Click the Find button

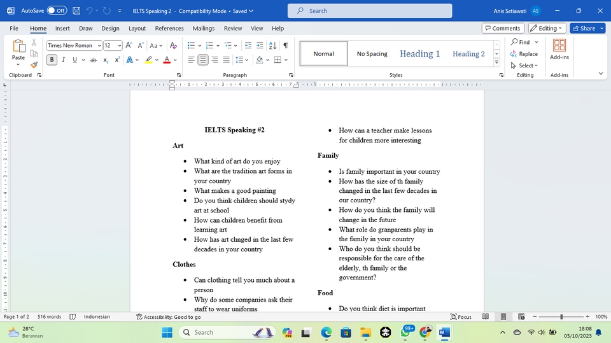521,42
